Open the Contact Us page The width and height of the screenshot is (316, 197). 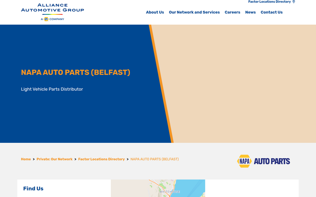click(x=271, y=12)
